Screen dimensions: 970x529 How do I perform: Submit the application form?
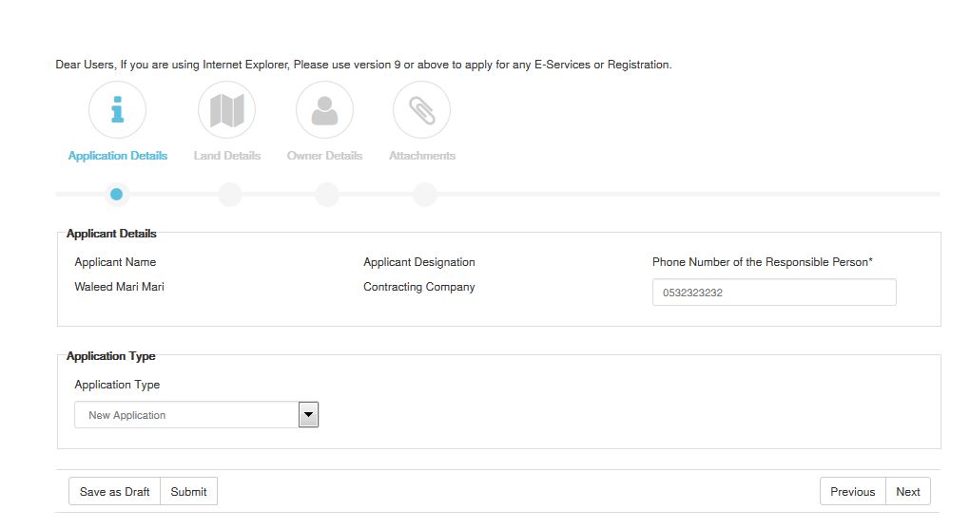(188, 491)
